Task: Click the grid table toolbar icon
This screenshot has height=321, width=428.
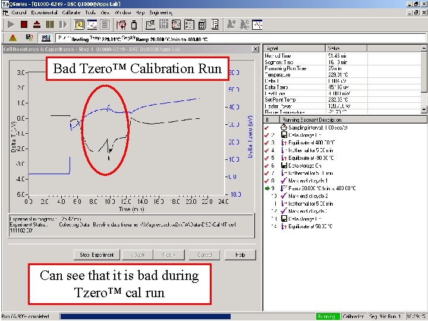Action: pyautogui.click(x=163, y=24)
